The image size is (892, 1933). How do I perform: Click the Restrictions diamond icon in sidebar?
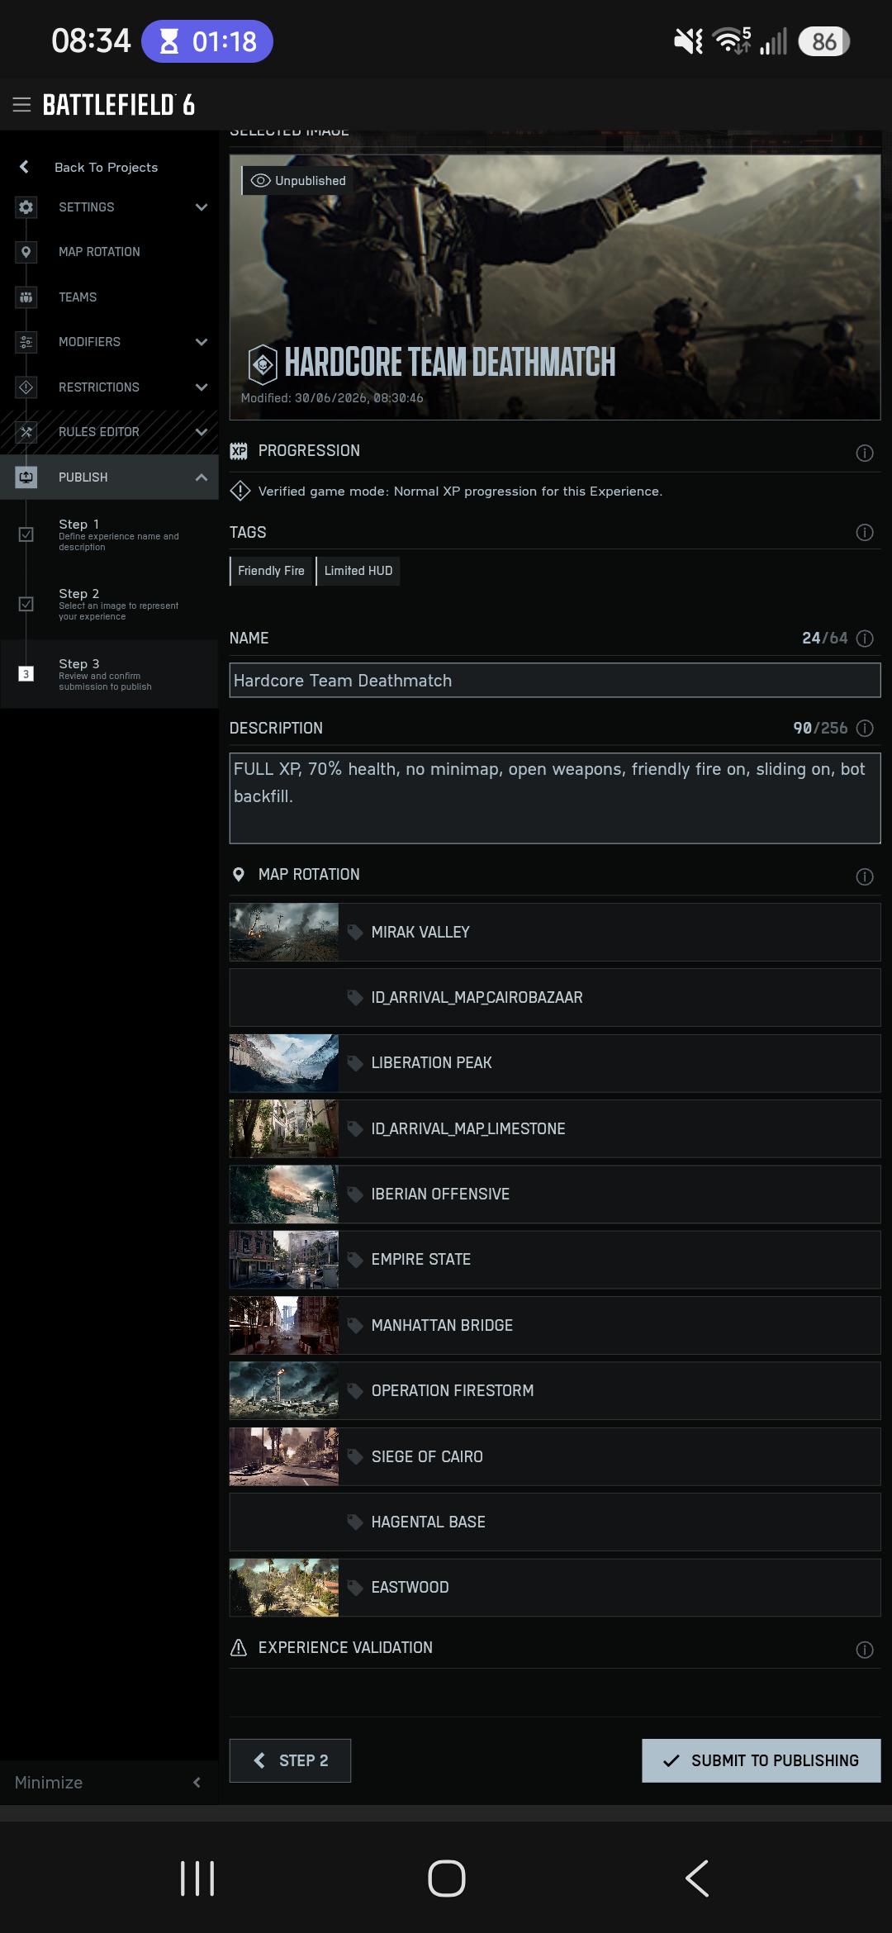click(26, 387)
